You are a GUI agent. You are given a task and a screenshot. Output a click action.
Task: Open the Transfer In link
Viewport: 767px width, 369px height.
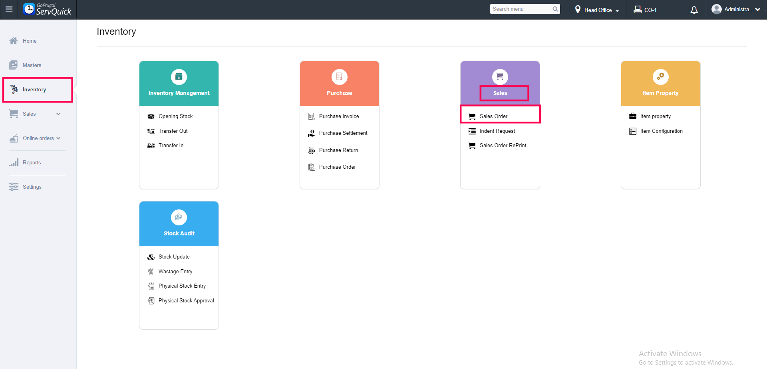[x=171, y=146]
